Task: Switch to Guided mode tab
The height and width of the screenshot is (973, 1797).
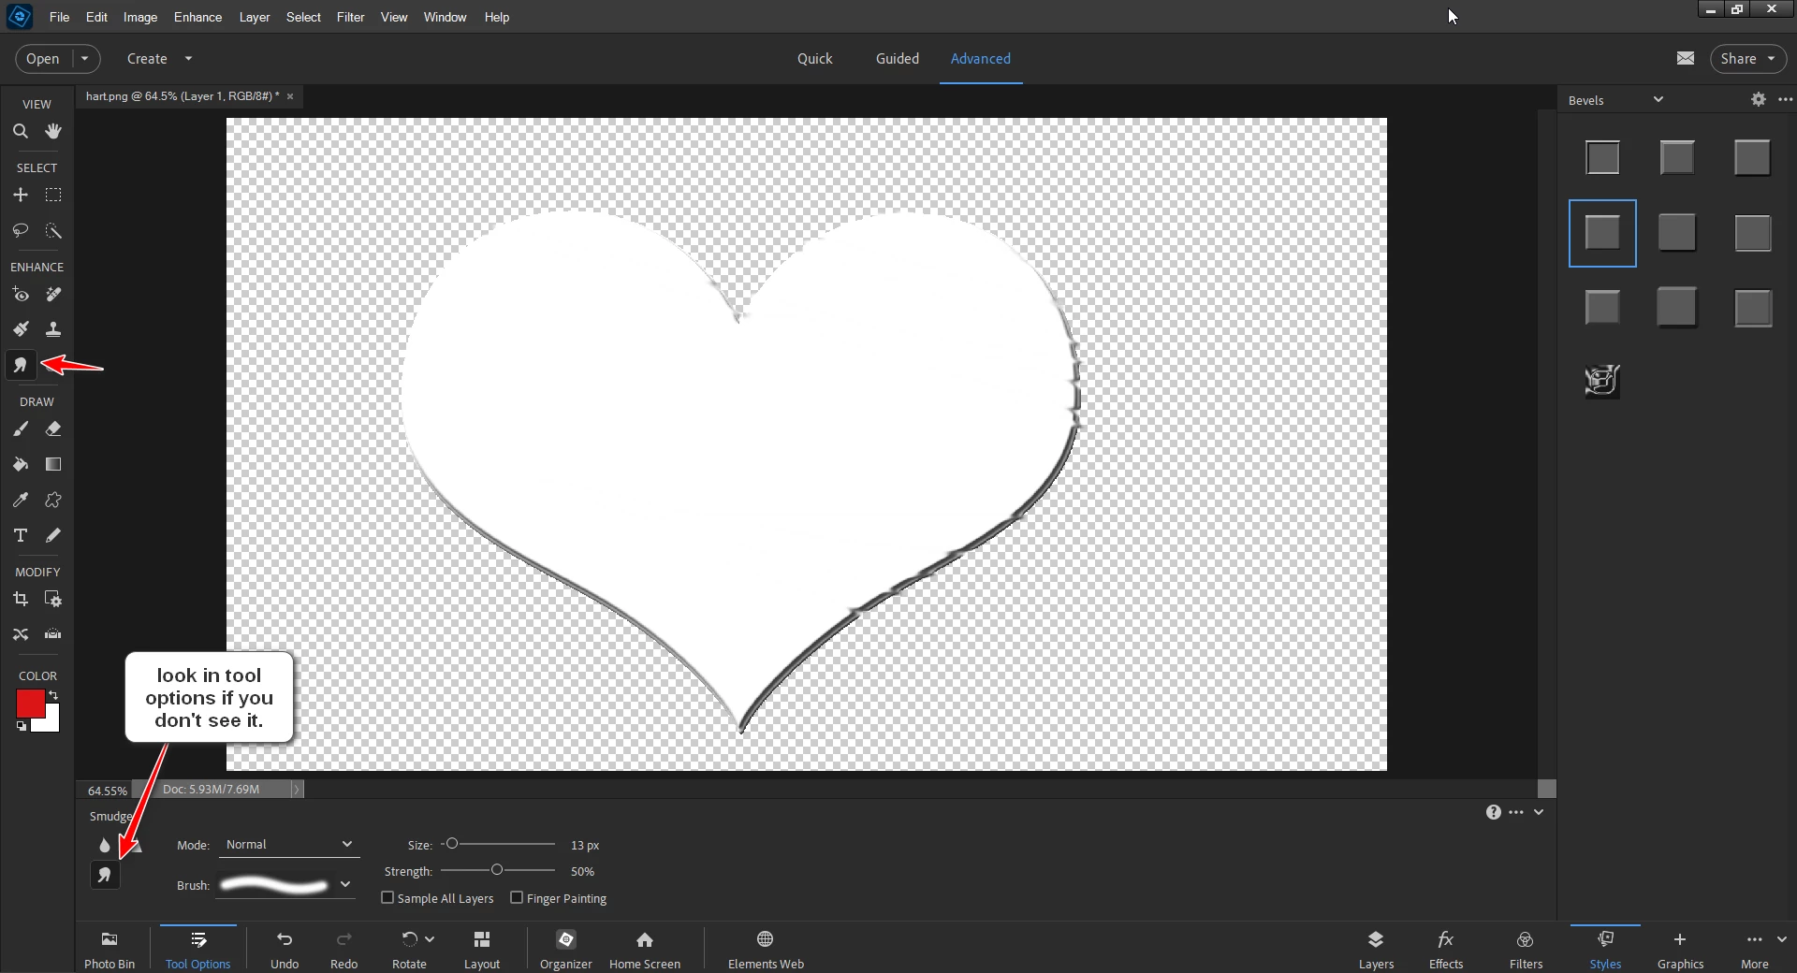Action: coord(897,59)
